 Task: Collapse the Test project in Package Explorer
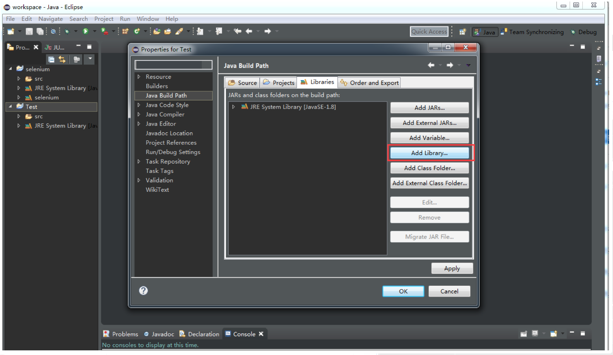tap(10, 106)
